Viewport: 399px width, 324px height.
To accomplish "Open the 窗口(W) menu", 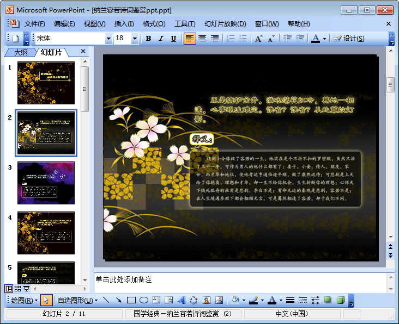I will (267, 24).
